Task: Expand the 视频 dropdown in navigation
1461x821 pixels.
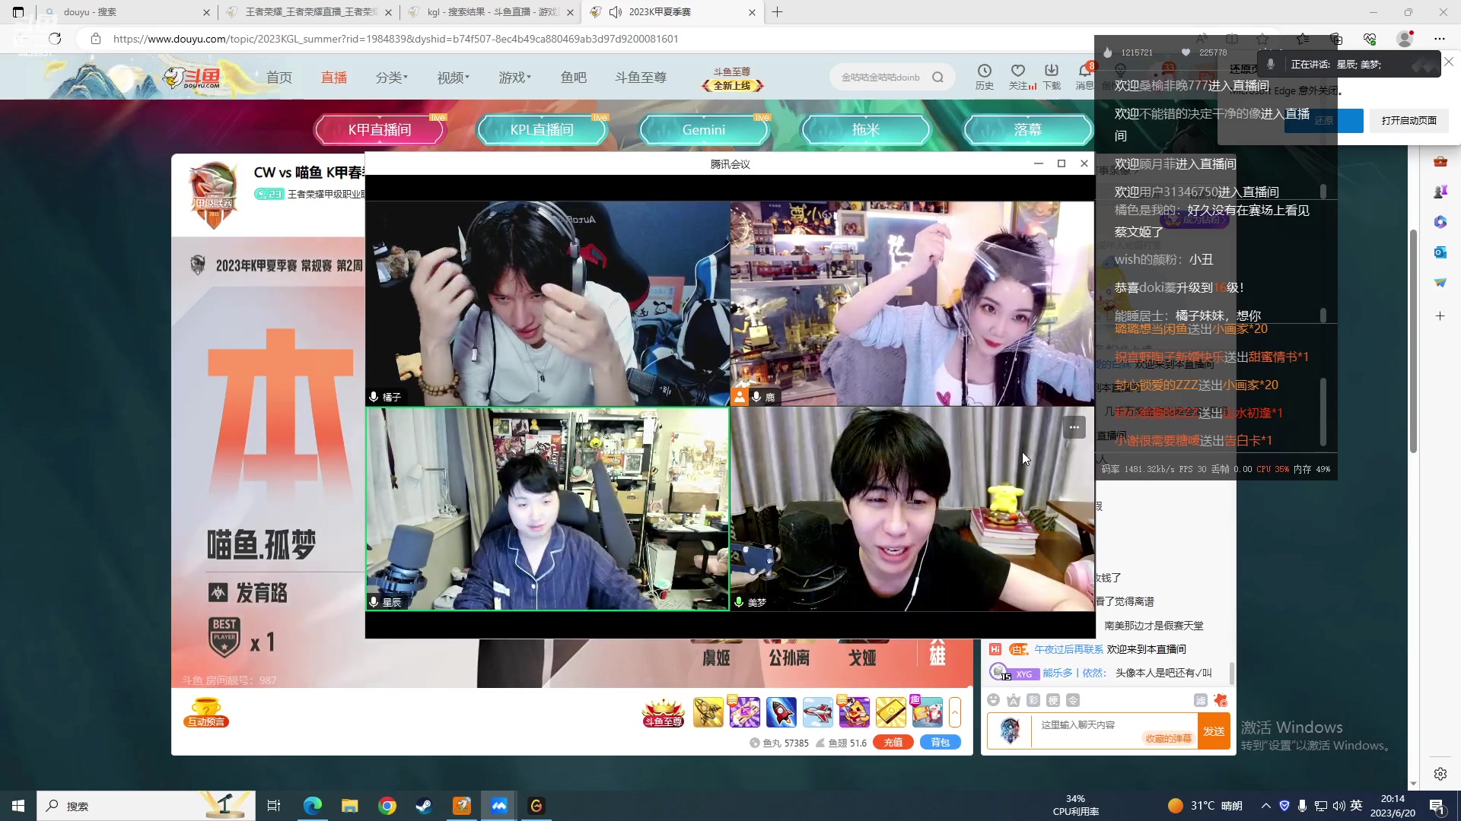Action: [453, 78]
